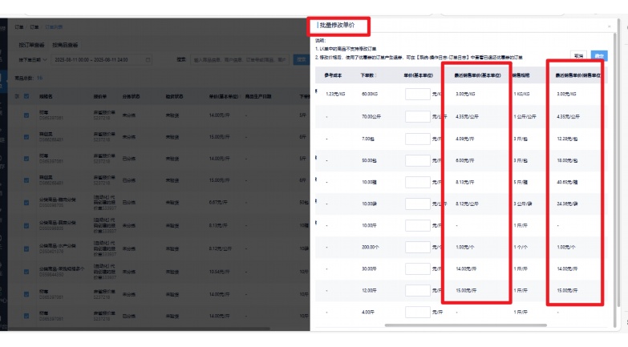
Task: Click the price input for the 60.00KG row
Action: pyautogui.click(x=418, y=94)
